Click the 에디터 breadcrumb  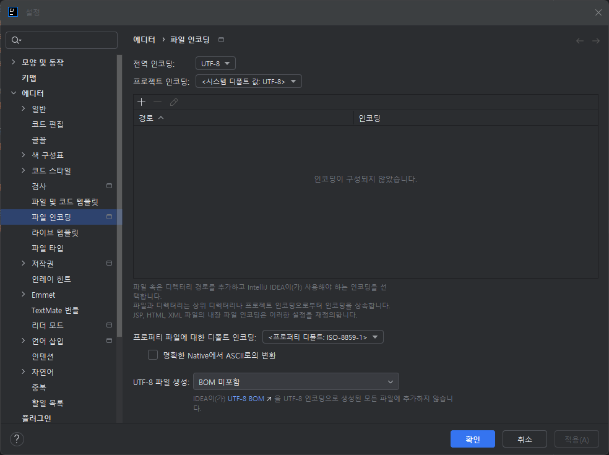[x=144, y=40]
